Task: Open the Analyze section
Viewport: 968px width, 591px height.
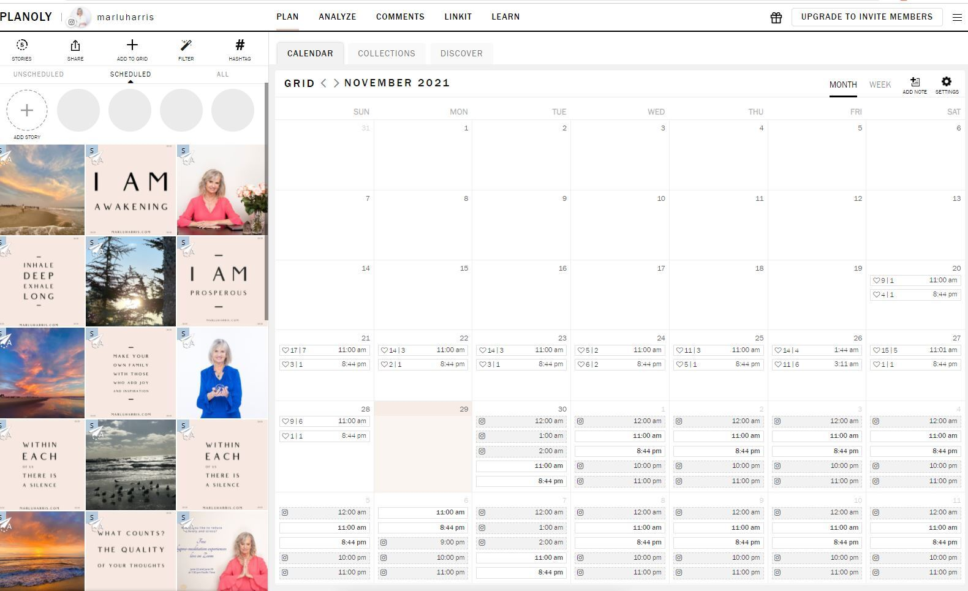Action: click(x=338, y=17)
